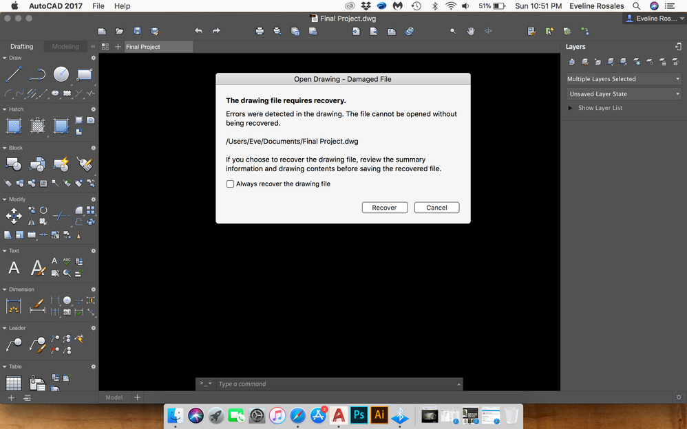687x429 pixels.
Task: Open command line options dropdown
Action: coord(206,384)
